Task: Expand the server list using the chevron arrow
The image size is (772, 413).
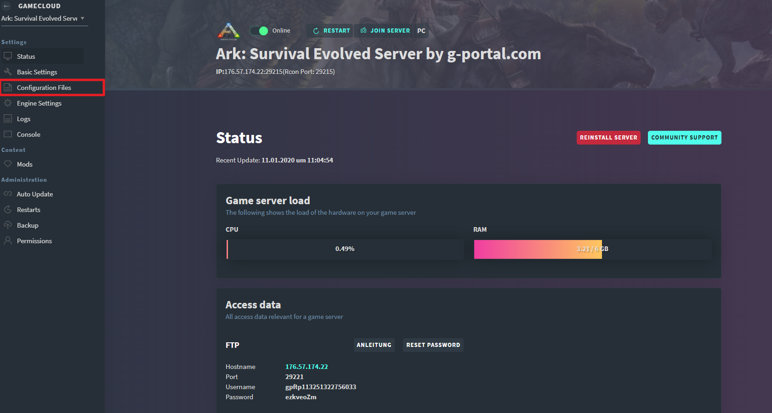Action: [x=83, y=18]
